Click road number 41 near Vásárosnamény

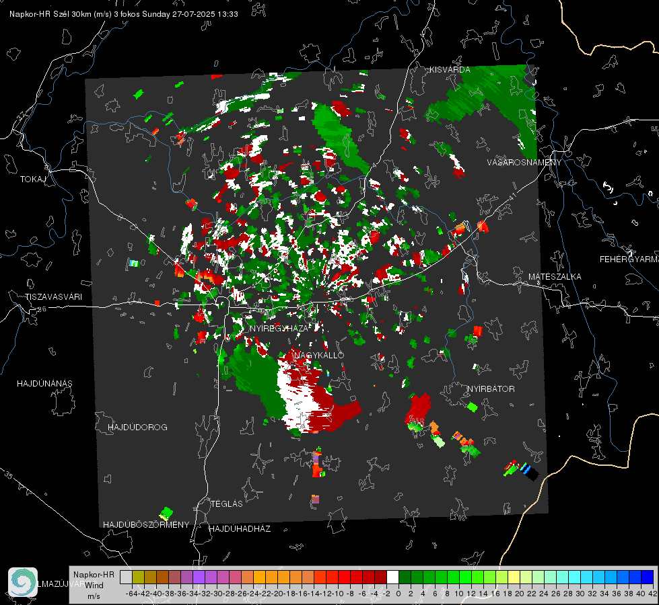tap(512, 196)
